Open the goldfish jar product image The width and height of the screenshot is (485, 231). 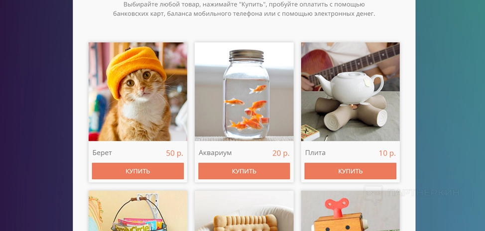244,92
